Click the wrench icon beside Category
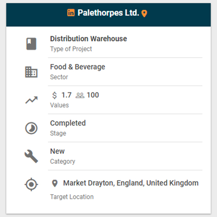The width and height of the screenshot is (217, 217). pos(31,156)
